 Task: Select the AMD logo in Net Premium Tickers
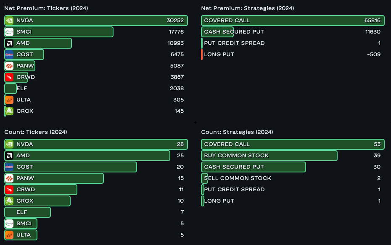[x=9, y=43]
